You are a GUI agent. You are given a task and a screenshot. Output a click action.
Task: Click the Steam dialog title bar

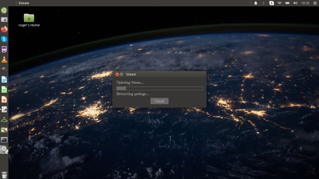(159, 74)
